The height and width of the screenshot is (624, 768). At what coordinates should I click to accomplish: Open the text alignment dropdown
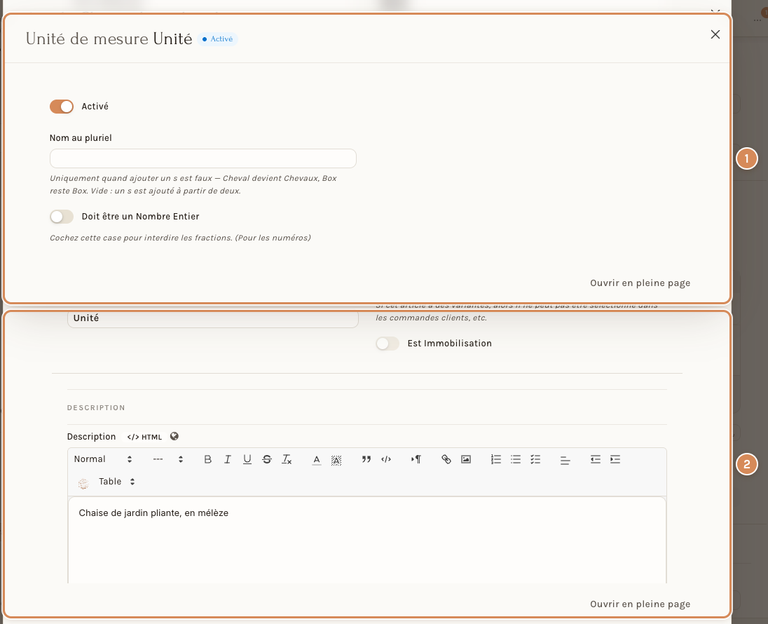pos(565,459)
